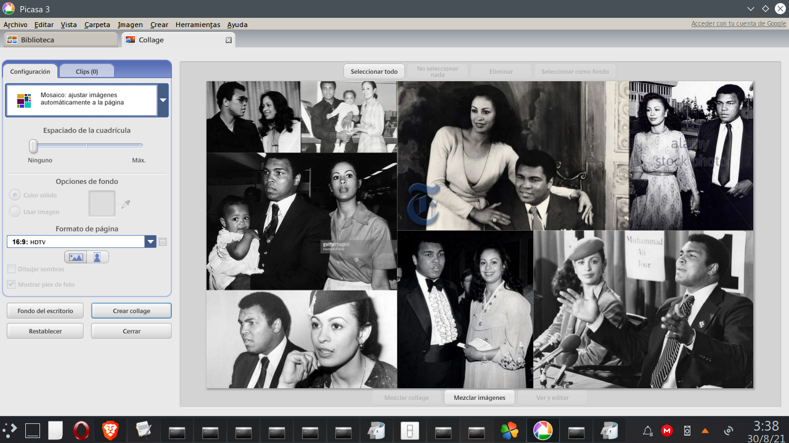The image size is (789, 443).
Task: Click the title bar down-chevron button
Action: 750,9
